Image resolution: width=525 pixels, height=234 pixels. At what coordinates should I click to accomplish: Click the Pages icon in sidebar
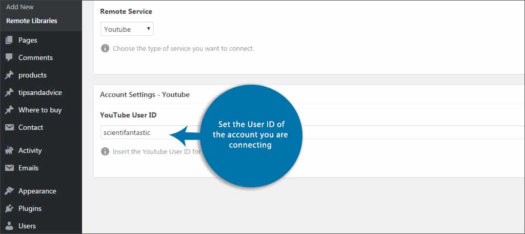(9, 40)
